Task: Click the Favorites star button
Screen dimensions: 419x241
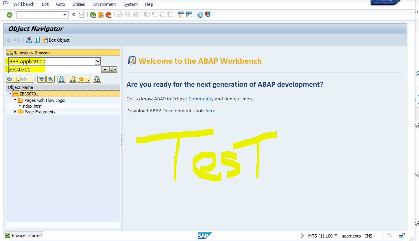Action: coord(84,79)
